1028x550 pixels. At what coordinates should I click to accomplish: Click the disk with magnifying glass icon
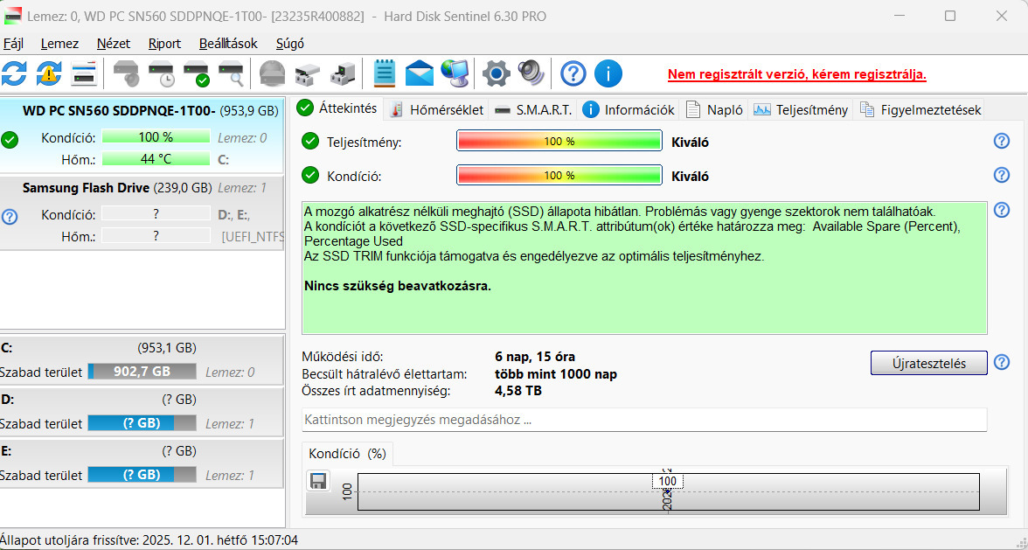coord(232,73)
